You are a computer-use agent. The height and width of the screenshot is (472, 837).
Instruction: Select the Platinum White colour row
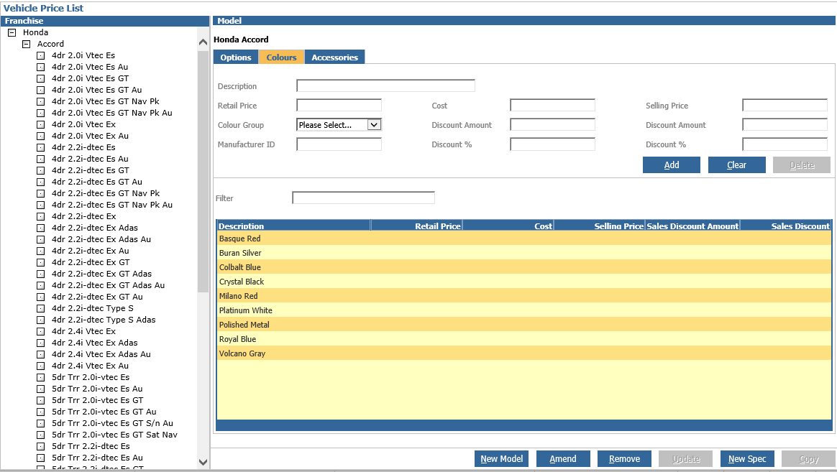pos(524,310)
